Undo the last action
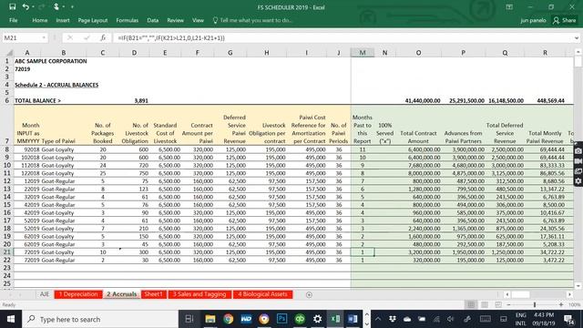This screenshot has width=583, height=328. tap(26, 6)
